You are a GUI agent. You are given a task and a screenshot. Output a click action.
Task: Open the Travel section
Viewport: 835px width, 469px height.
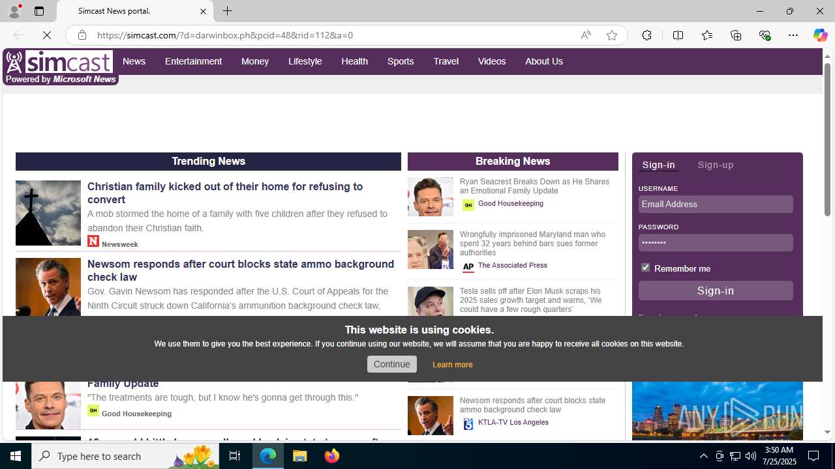446,61
